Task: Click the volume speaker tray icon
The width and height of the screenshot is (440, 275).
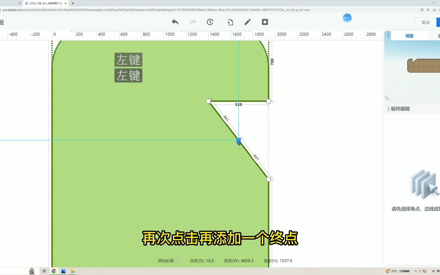Action: point(433,271)
